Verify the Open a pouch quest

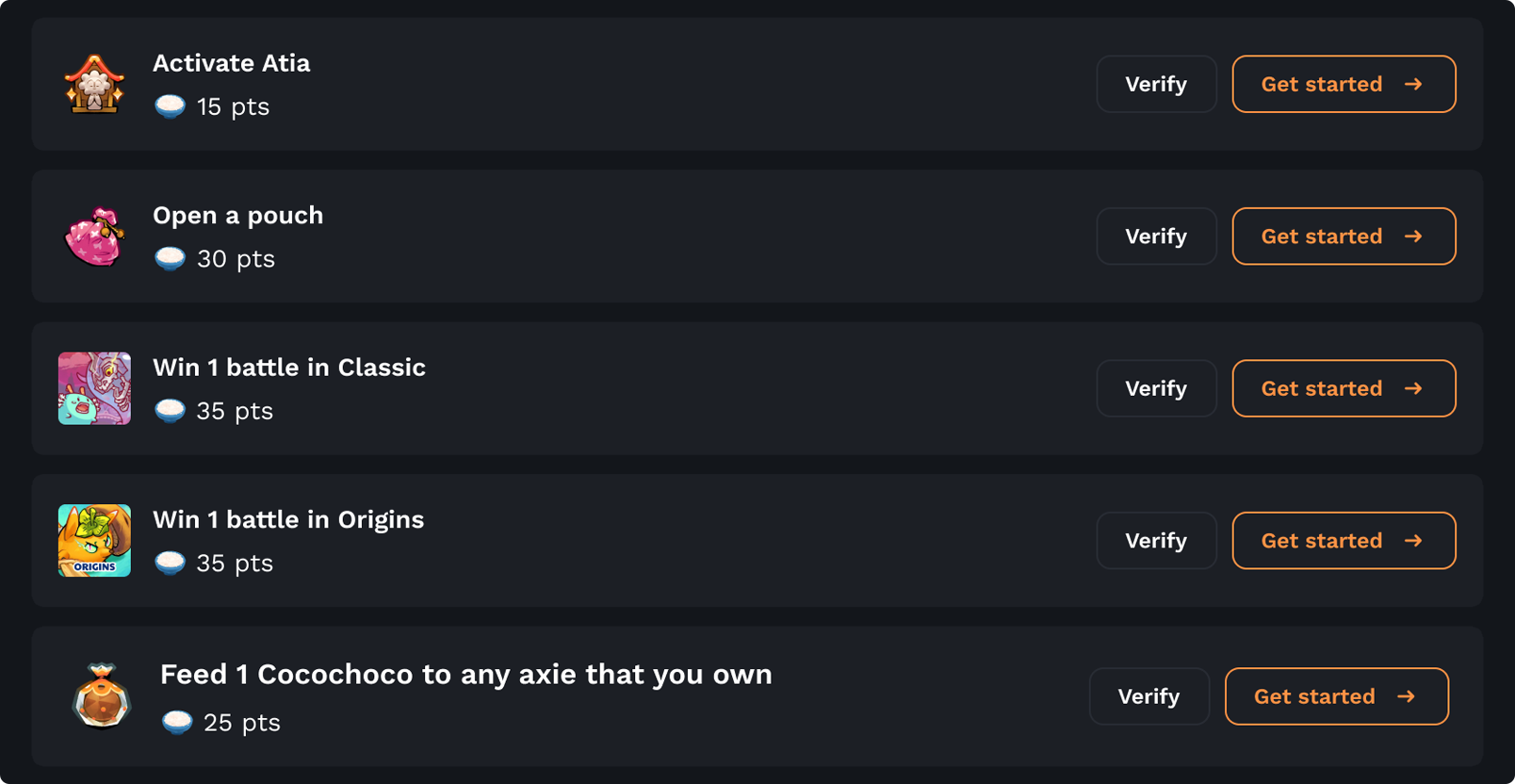[x=1156, y=237]
